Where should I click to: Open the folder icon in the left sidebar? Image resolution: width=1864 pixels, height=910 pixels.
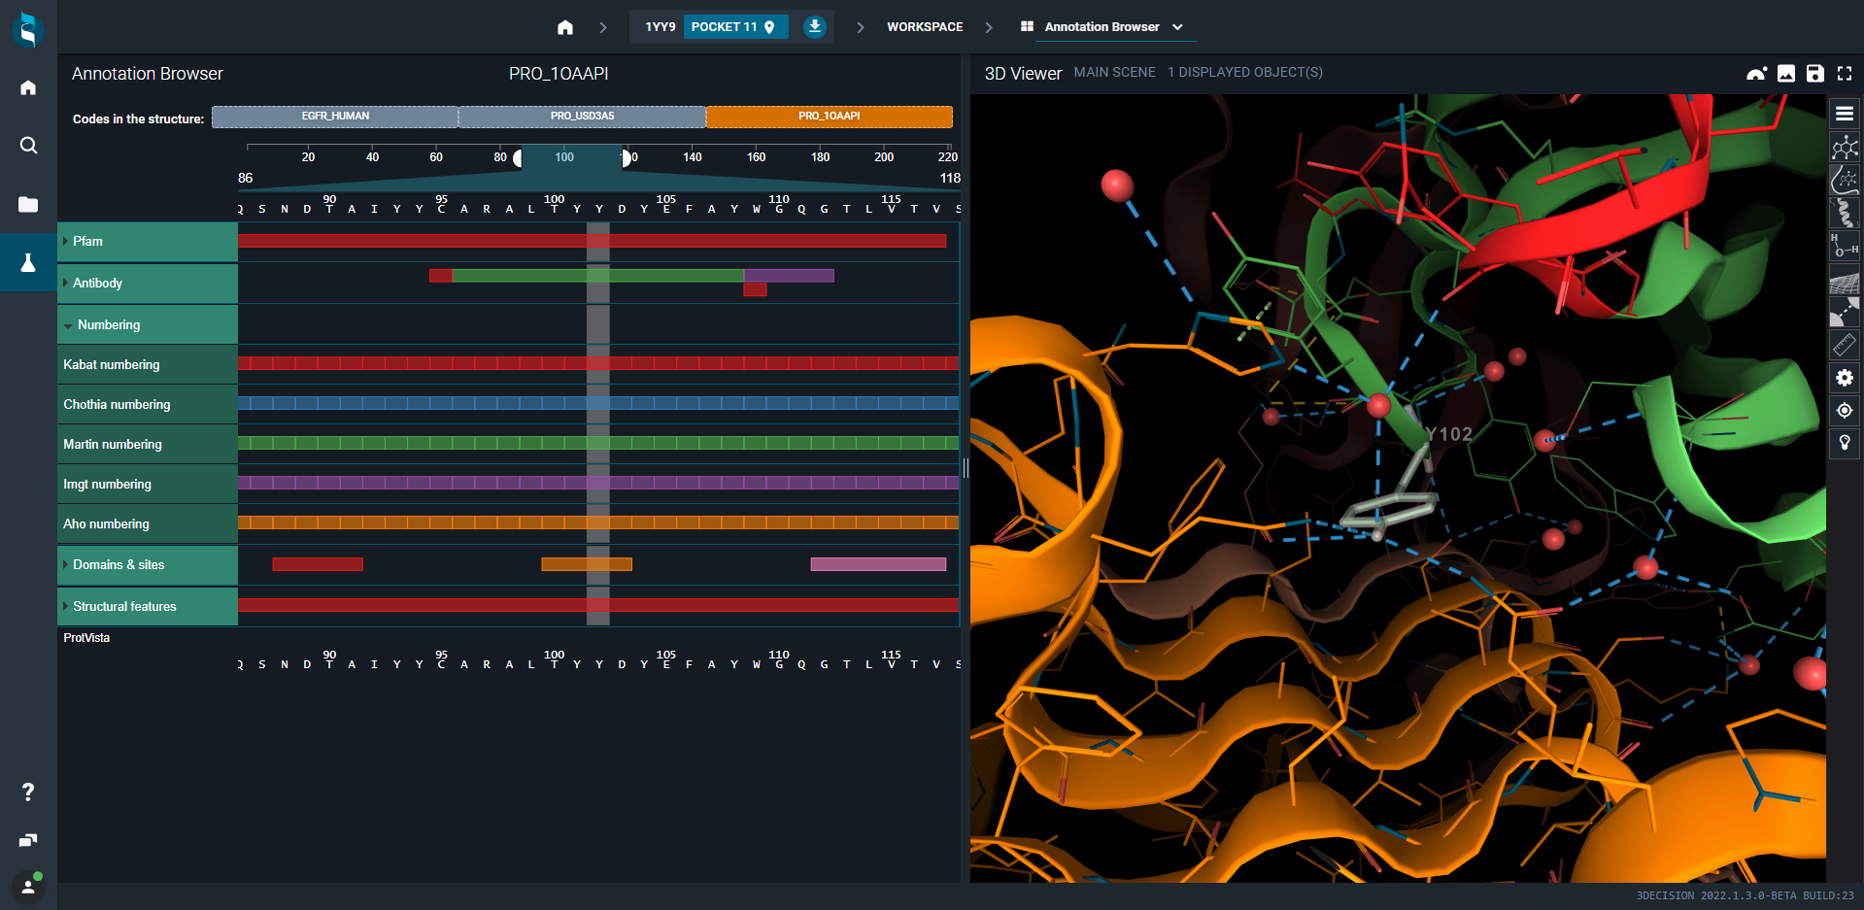[28, 204]
